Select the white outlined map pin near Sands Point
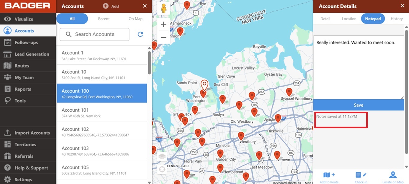 pos(204,85)
